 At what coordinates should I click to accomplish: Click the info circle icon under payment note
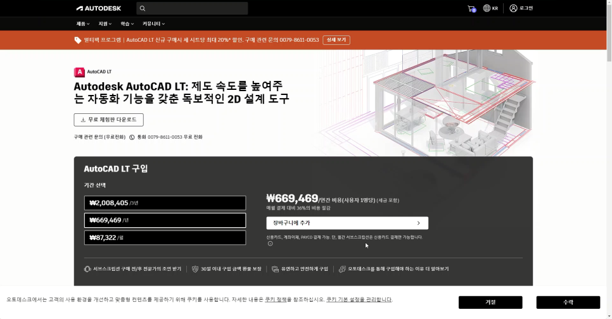click(270, 244)
